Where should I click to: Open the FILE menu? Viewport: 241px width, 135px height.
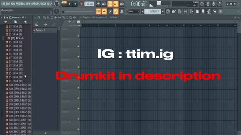pos(3,4)
